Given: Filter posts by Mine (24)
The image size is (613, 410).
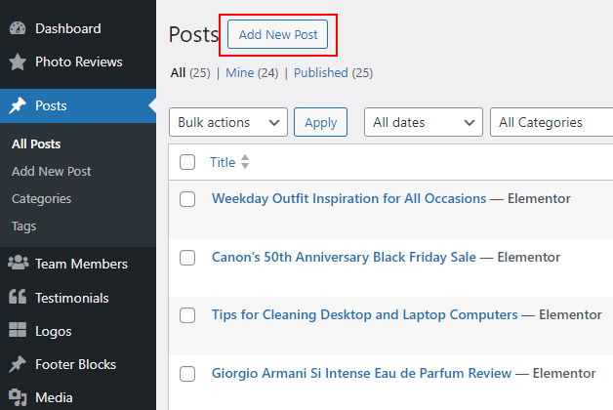Looking at the screenshot, I should (252, 72).
